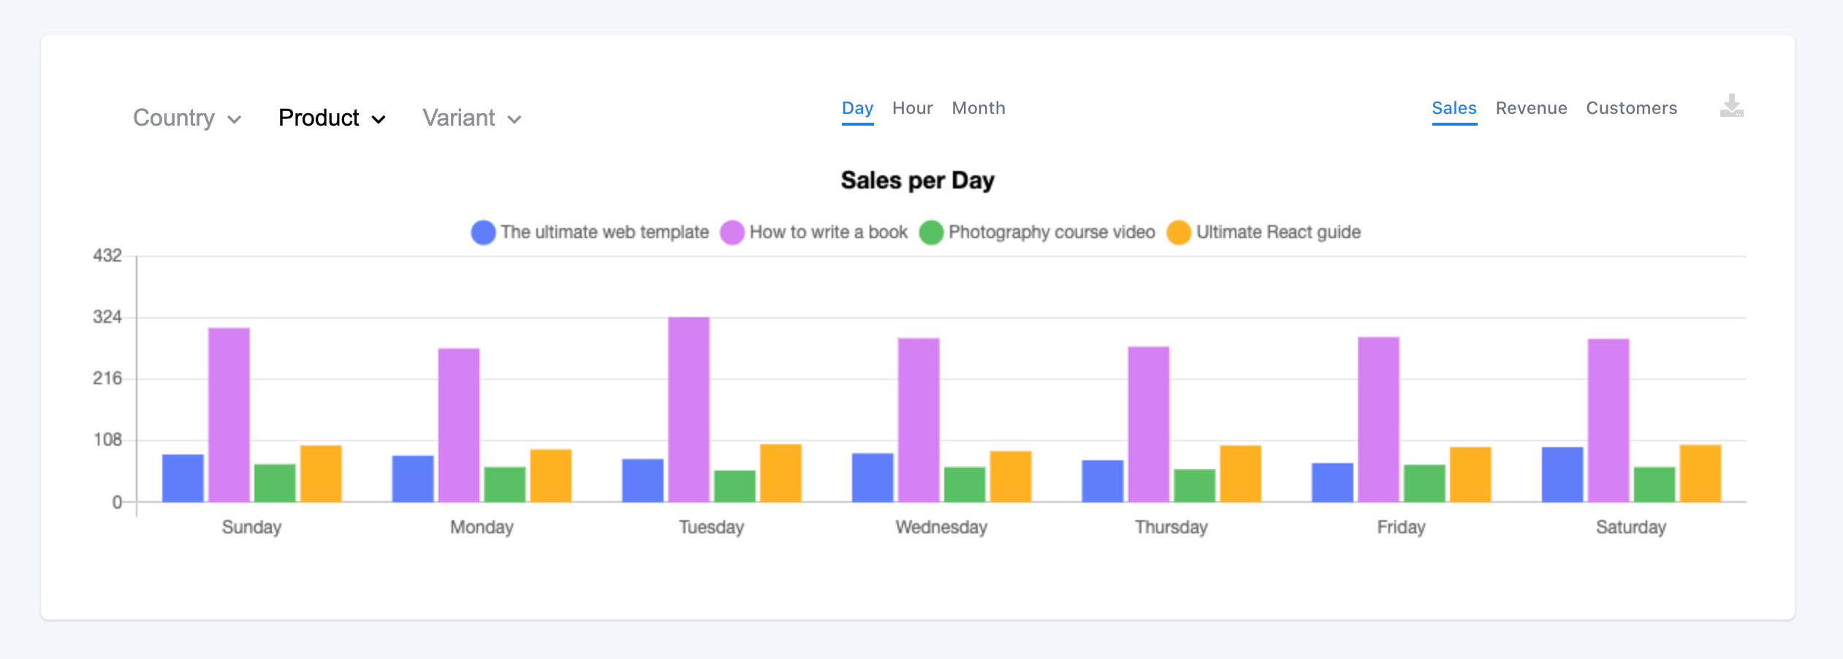1843x659 pixels.
Task: Click the green legend dot for Photography course video
Action: [x=931, y=232]
